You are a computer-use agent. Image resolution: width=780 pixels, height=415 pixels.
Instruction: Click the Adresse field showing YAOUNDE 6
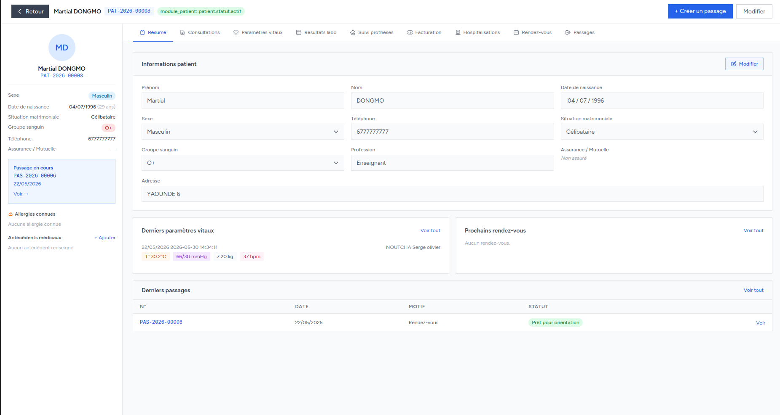pos(452,194)
